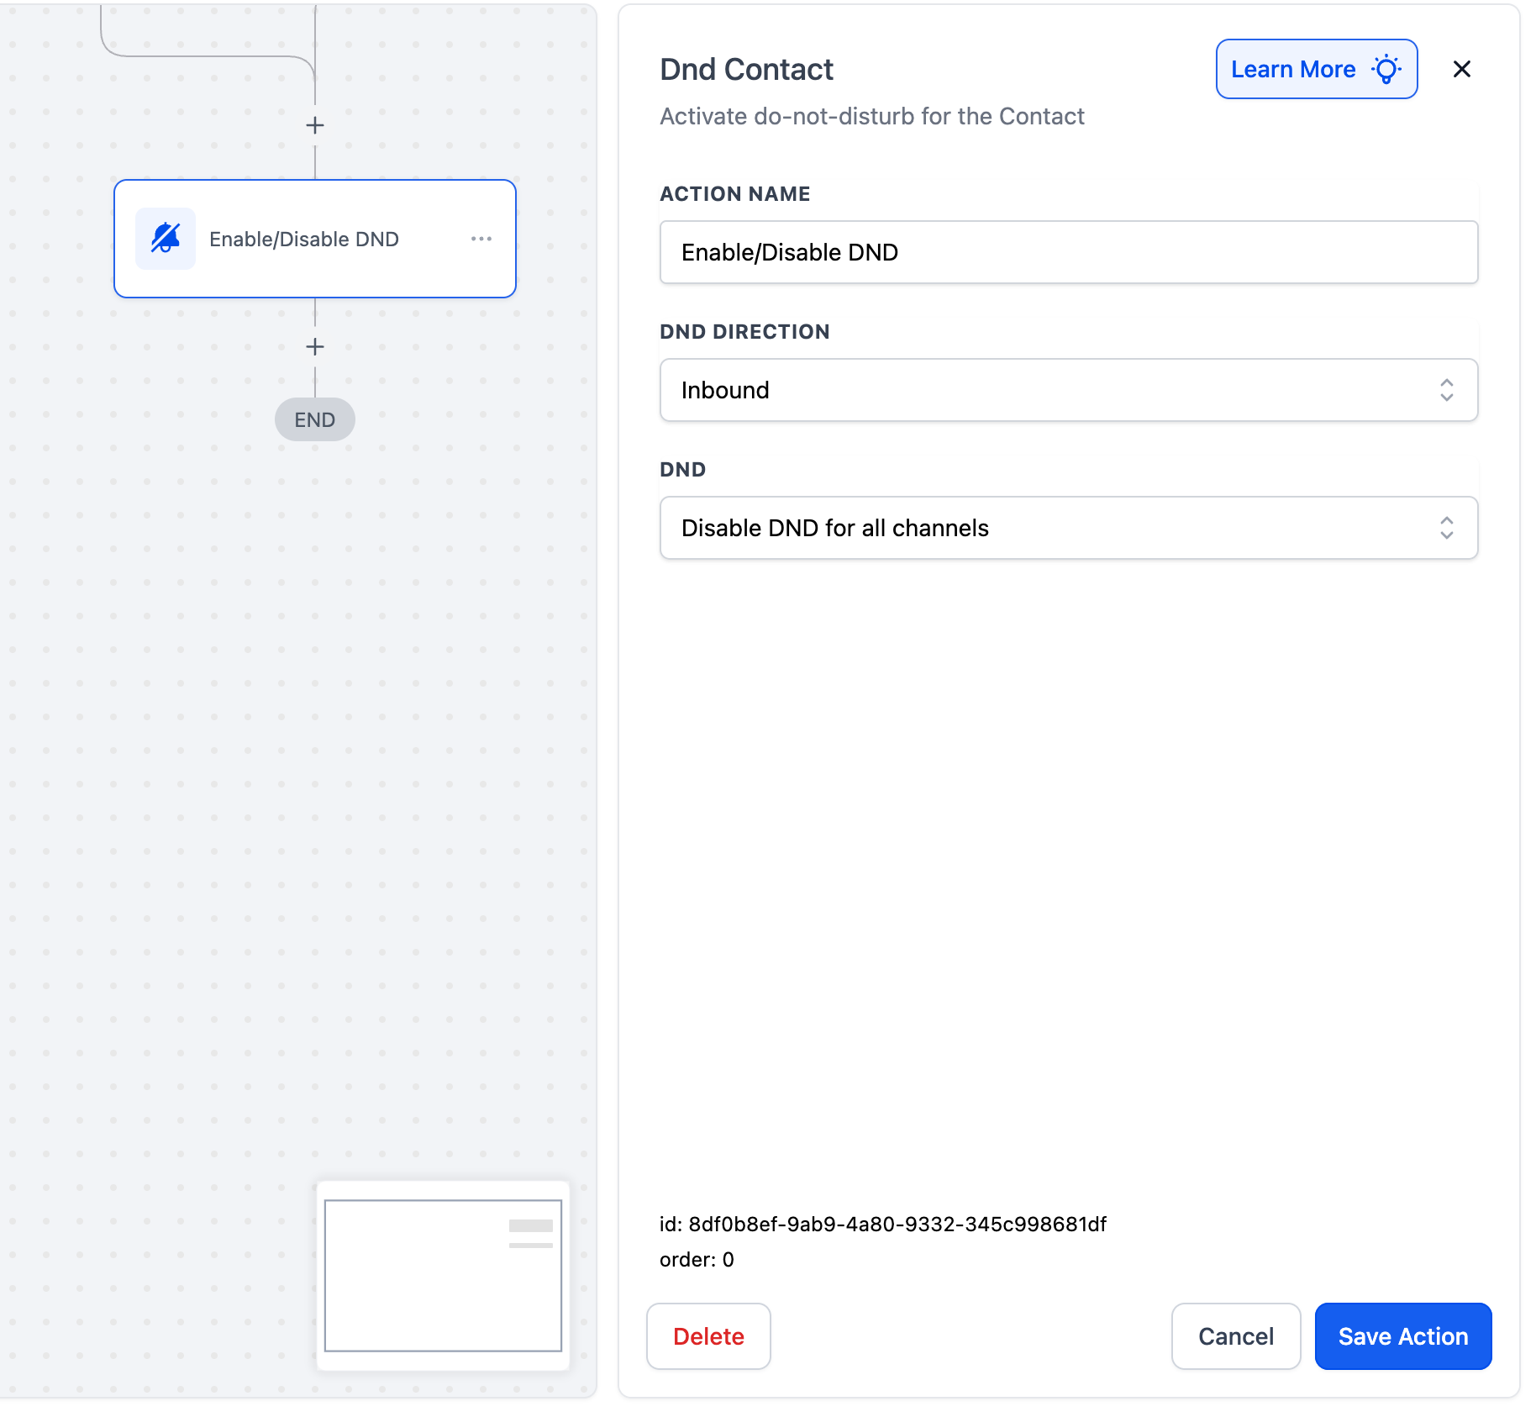This screenshot has width=1536, height=1417.
Task: Close the Dnd Contact panel with the X
Action: coord(1462,69)
